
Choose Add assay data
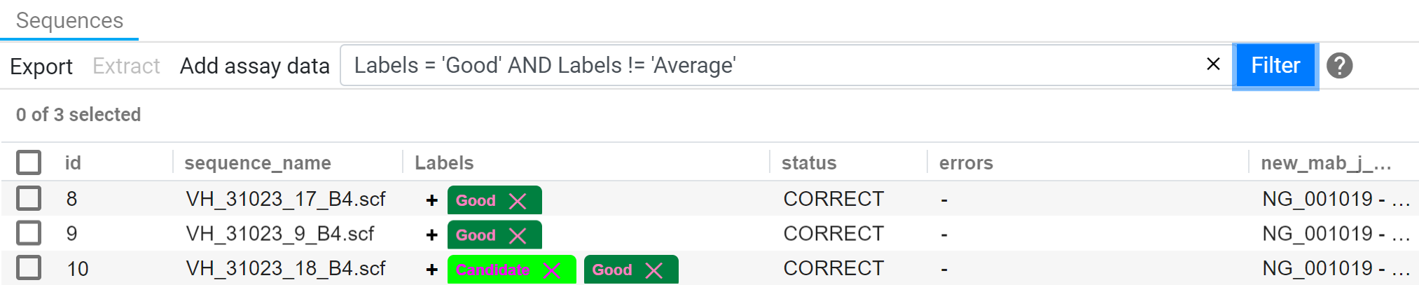coord(255,66)
